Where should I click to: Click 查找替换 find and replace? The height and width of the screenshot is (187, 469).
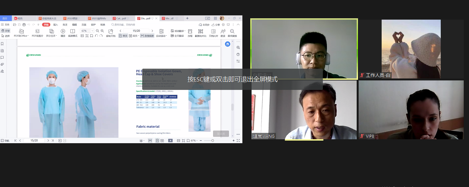pyautogui.click(x=232, y=33)
